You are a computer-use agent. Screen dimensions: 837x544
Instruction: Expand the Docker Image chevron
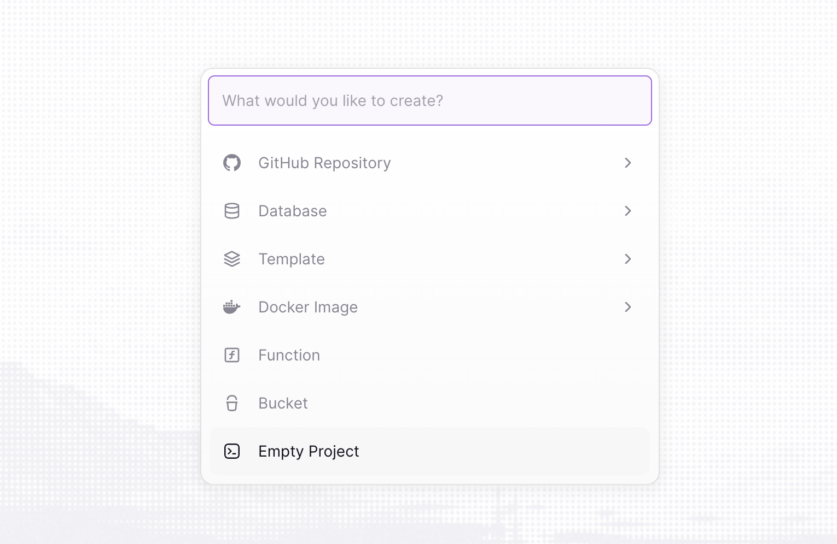point(627,307)
